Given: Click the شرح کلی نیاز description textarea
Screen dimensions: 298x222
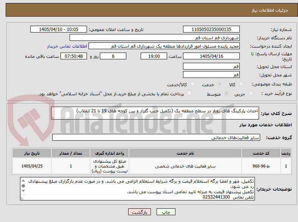Looking at the screenshot, I should coord(155,113).
